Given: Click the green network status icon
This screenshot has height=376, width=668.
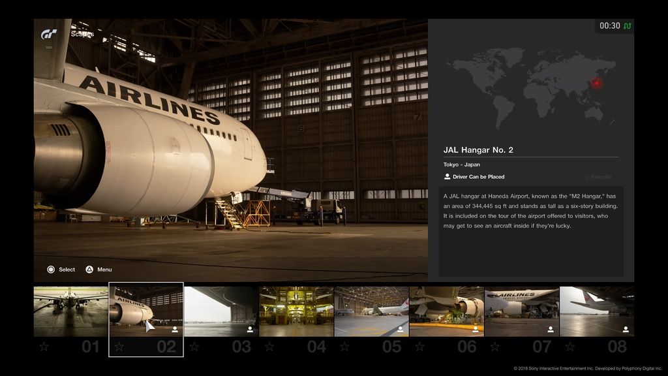Looking at the screenshot, I should pyautogui.click(x=628, y=26).
